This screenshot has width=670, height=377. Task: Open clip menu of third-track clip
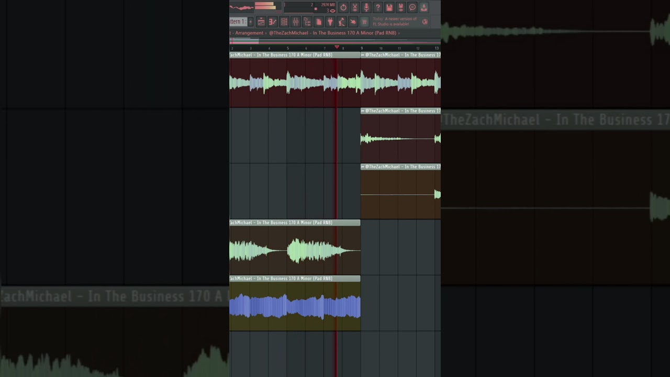[363, 167]
